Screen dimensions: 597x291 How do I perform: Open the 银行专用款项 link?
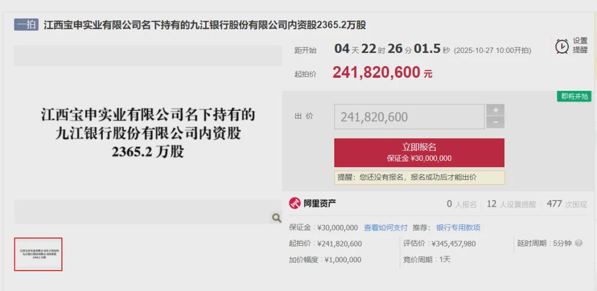pyautogui.click(x=458, y=228)
